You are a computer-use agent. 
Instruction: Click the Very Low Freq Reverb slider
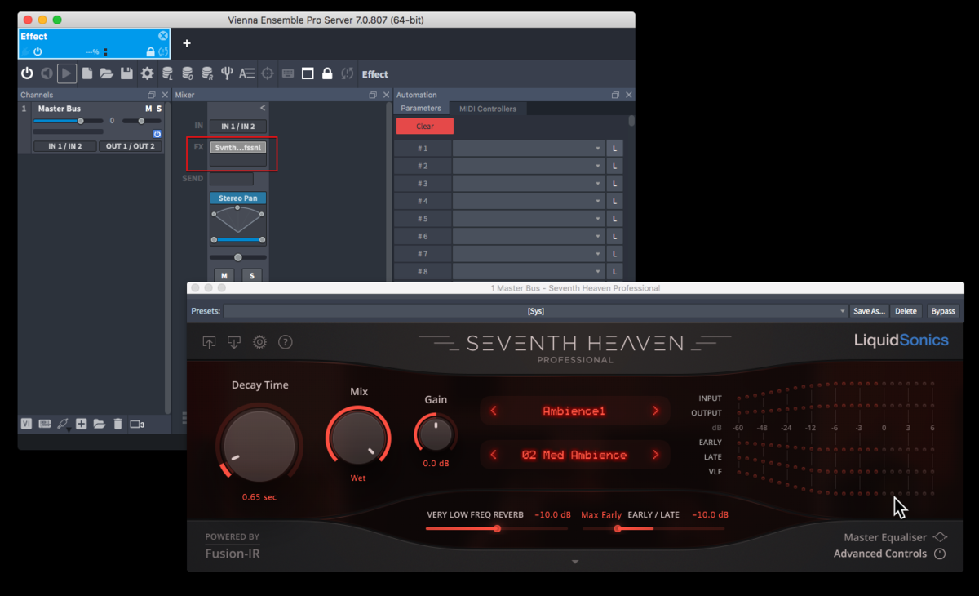coord(497,529)
